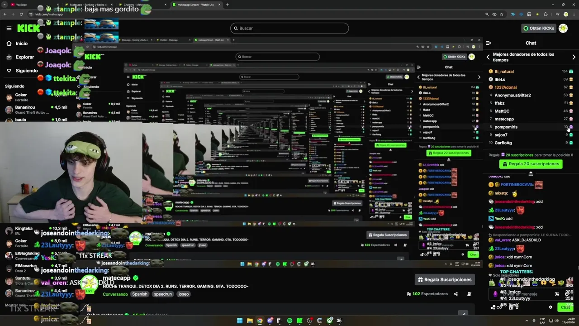Click the Obtén KICKs button
Viewport: 579px width, 326px height.
click(x=538, y=28)
